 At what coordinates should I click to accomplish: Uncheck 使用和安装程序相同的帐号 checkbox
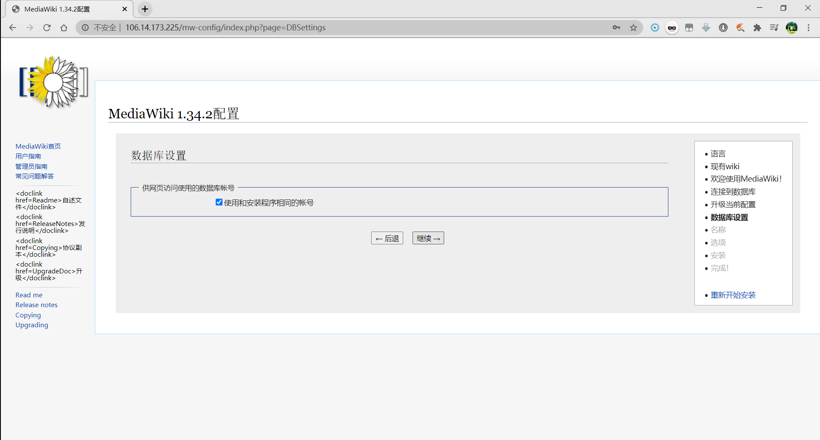point(219,202)
